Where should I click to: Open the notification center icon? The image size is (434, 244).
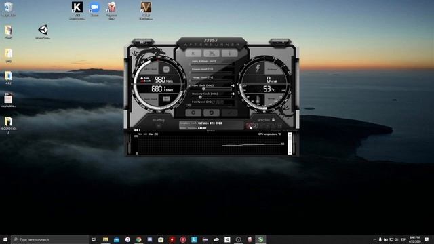pyautogui.click(x=427, y=239)
